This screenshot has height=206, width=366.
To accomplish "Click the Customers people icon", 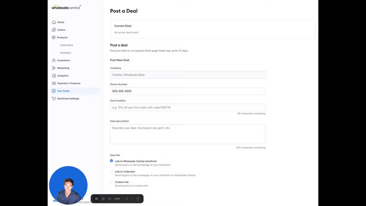I will point(54,60).
